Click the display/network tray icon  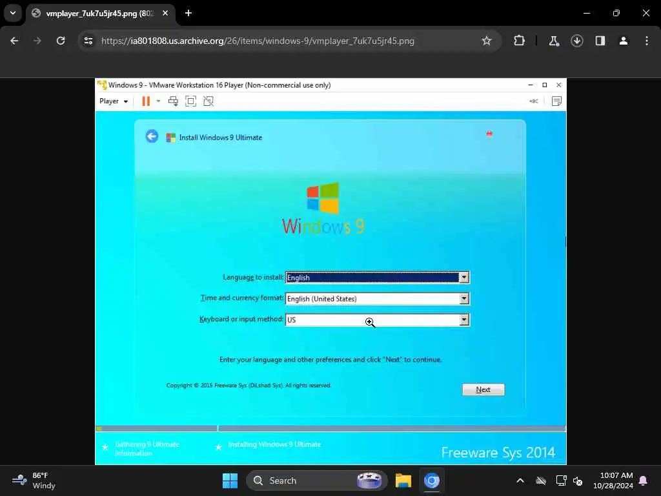[561, 480]
